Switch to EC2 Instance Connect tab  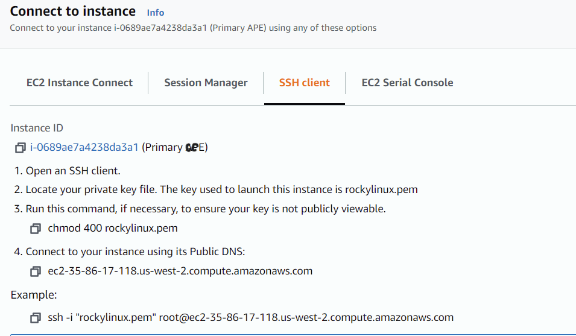80,83
